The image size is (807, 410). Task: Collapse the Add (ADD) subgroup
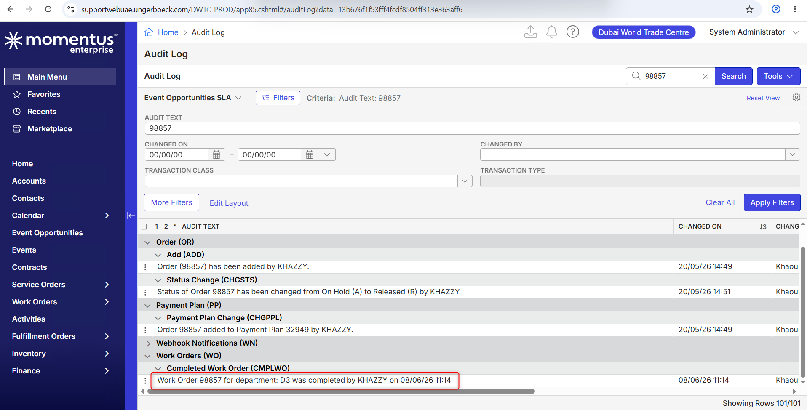[158, 255]
